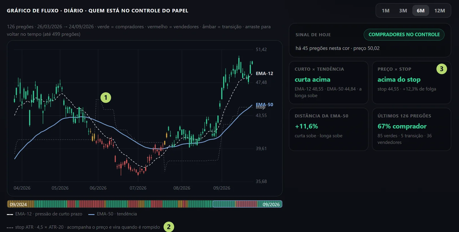Click the COMPRADORES NO CONTROLE badge
This screenshot has width=459, height=232.
point(404,35)
